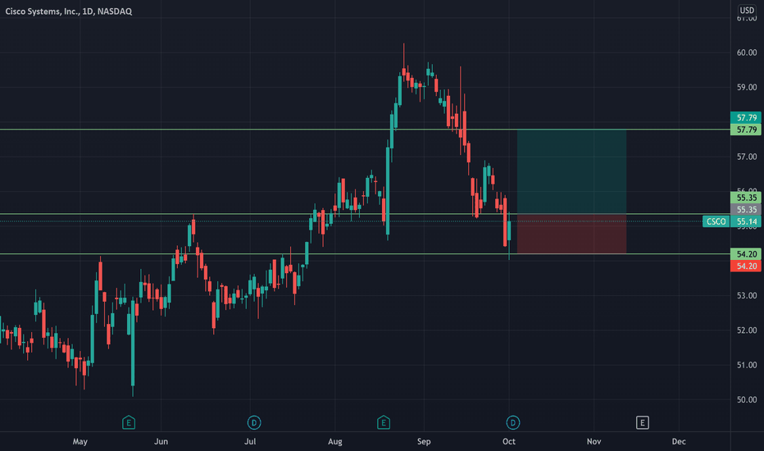The width and height of the screenshot is (764, 451).
Task: Click the dividend marker near July
Action: point(254,422)
